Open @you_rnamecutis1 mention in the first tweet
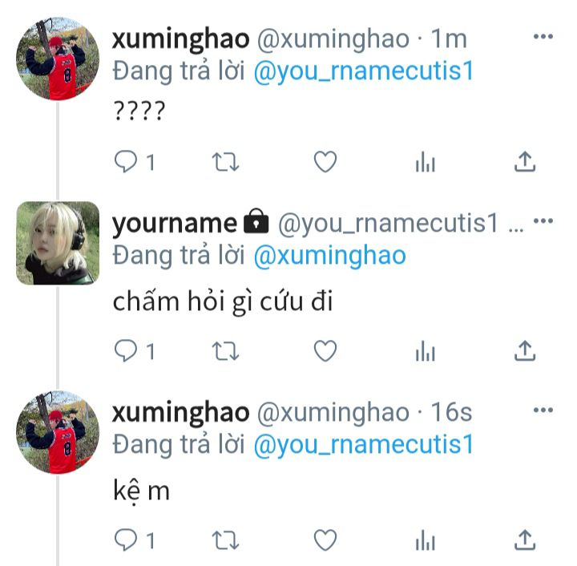577x566 pixels. [x=364, y=71]
